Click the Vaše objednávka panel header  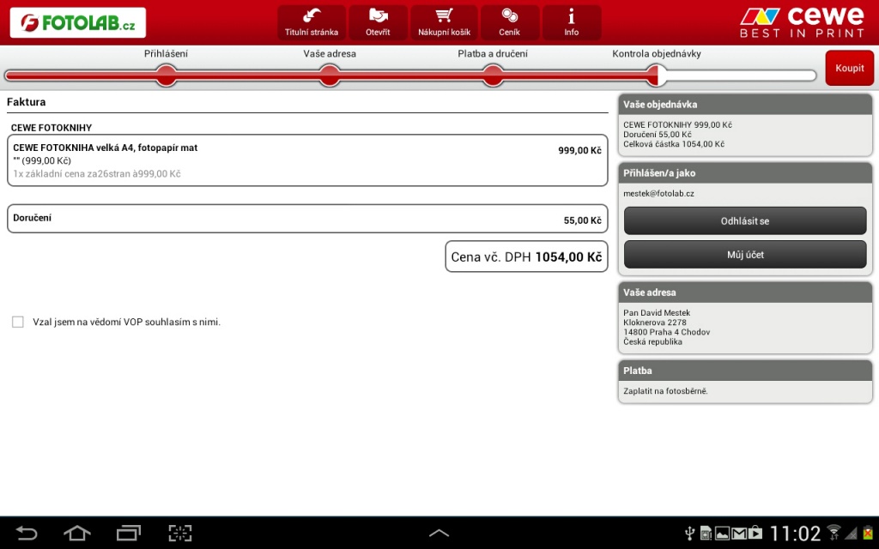[745, 104]
